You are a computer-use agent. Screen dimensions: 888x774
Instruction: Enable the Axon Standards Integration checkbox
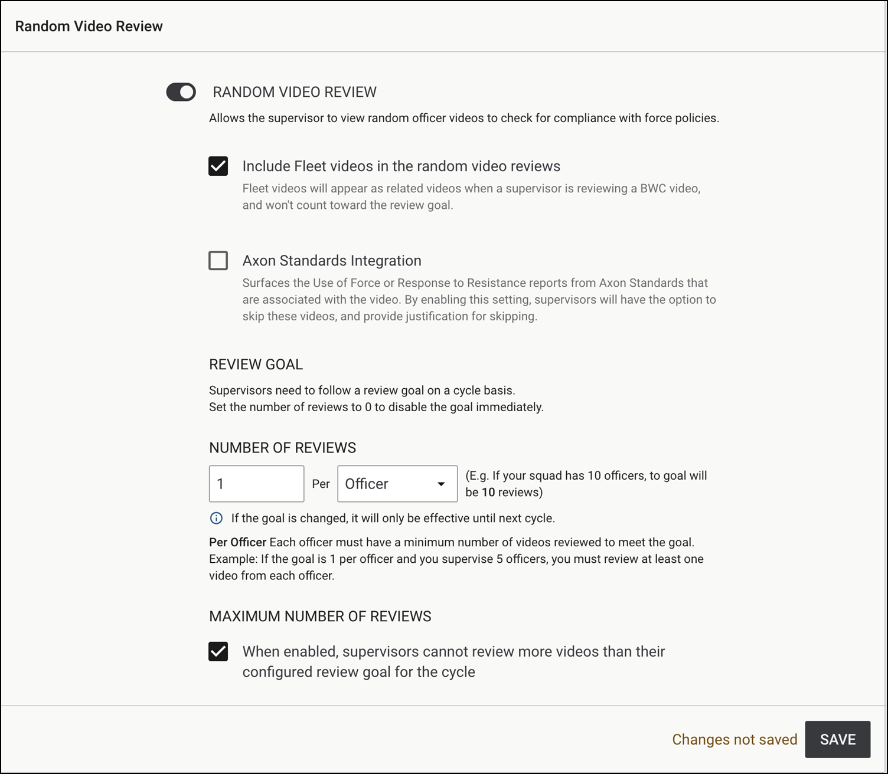[218, 261]
